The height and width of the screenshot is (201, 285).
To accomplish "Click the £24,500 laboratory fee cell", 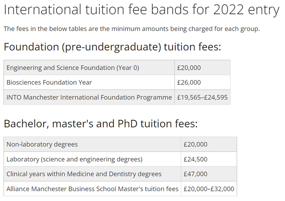I will [x=209, y=159].
